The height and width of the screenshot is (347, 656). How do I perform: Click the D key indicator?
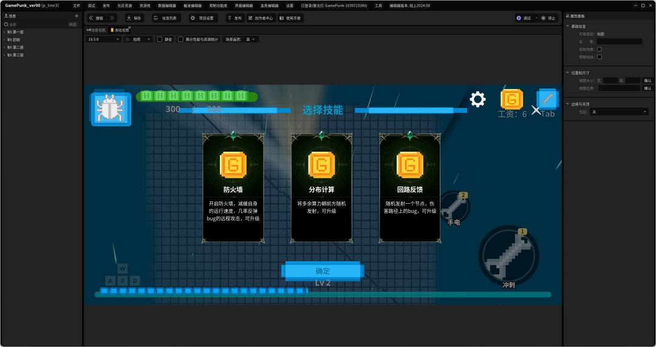click(x=135, y=280)
